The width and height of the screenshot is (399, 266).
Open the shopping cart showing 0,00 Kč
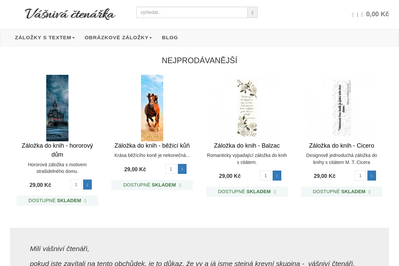tap(375, 14)
